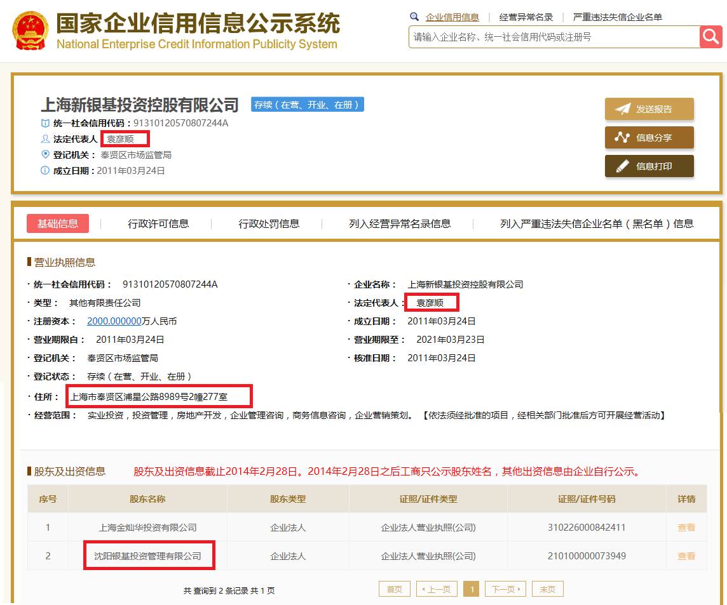Click the 信息打印 button

[x=649, y=166]
